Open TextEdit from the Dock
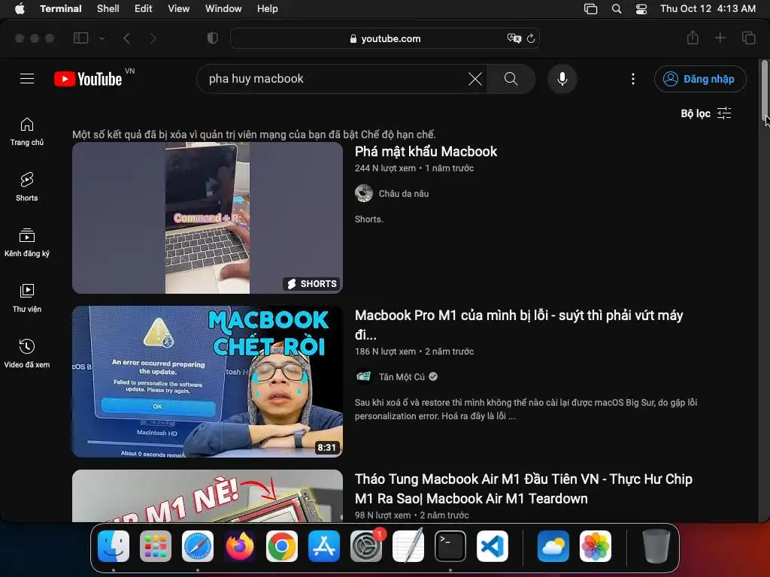Viewport: 770px width, 577px height. (x=408, y=546)
